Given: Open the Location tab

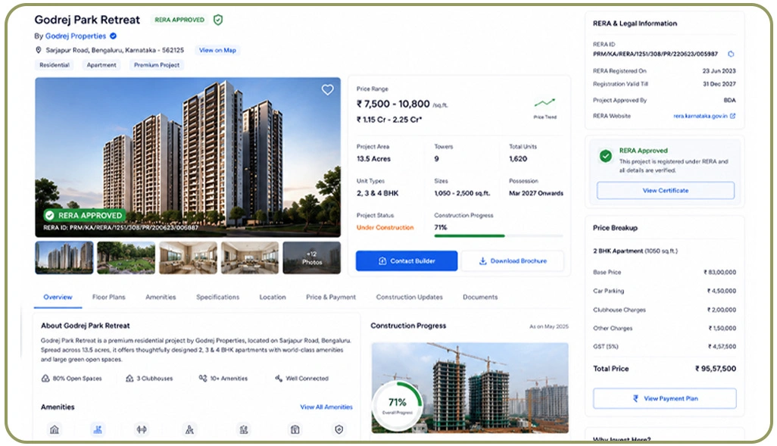Looking at the screenshot, I should [273, 297].
